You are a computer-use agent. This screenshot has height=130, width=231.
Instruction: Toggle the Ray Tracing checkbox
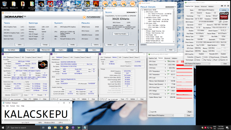[x=203, y=60]
